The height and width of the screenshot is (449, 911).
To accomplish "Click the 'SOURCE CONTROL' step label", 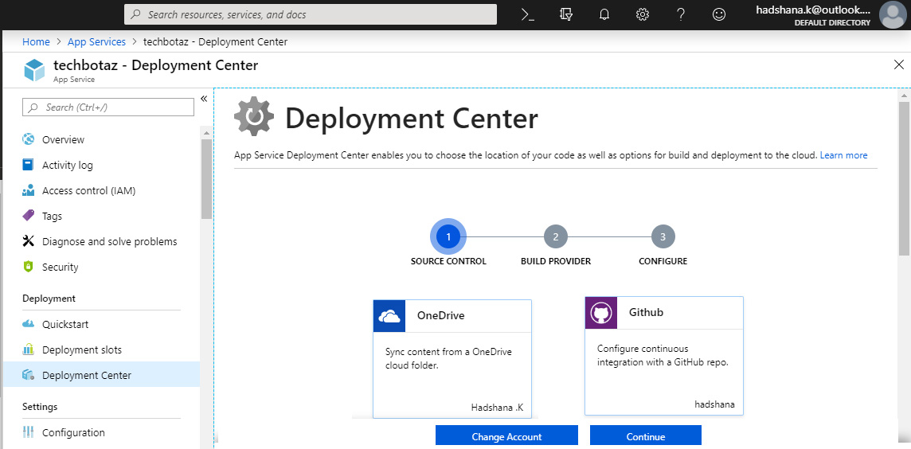I will [x=448, y=261].
